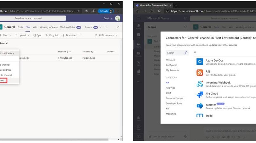Open Calls in the Teams sidebar
This screenshot has height=143, width=256.
coord(139,63)
